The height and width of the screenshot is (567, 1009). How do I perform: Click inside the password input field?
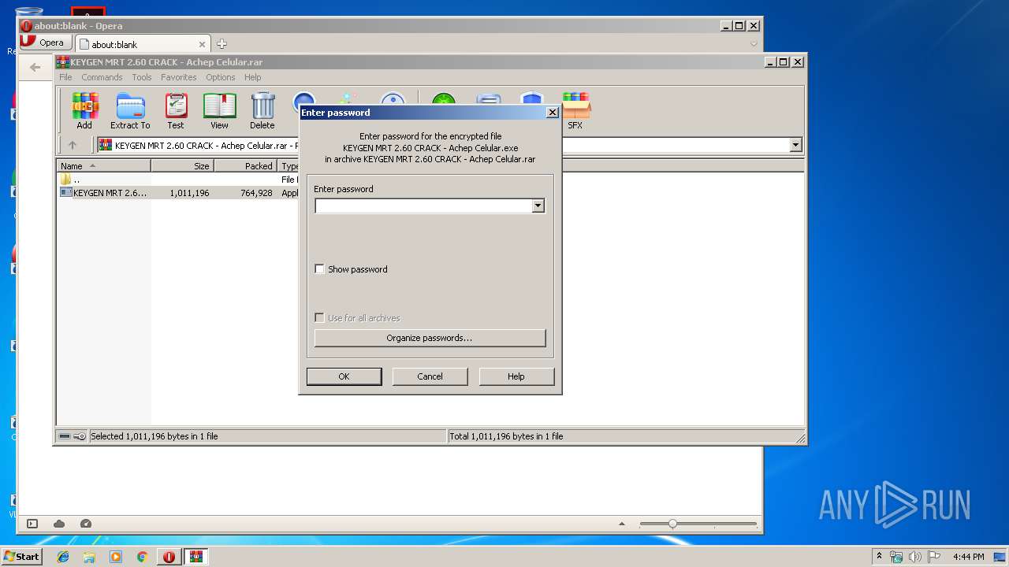click(x=423, y=206)
